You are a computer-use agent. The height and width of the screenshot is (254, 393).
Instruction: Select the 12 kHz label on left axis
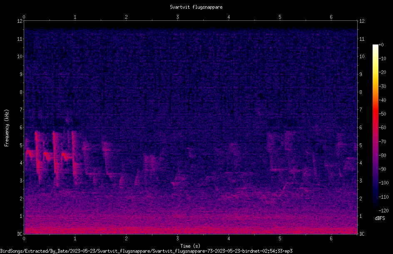pyautogui.click(x=20, y=21)
